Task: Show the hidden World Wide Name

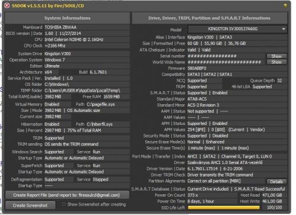Action: 276,62
